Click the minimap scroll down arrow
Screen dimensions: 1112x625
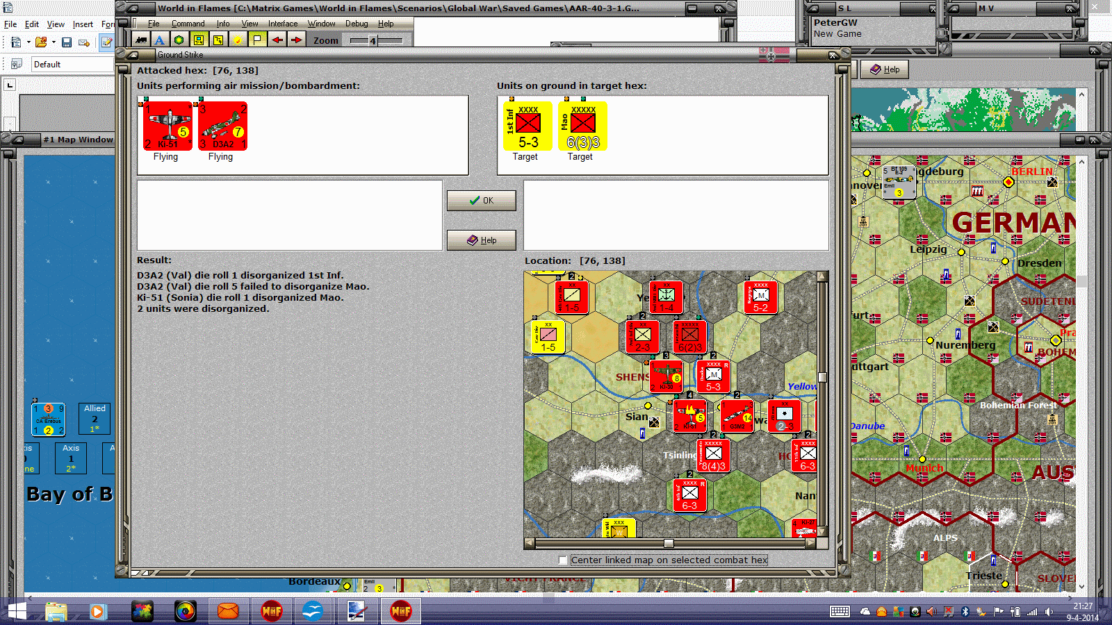point(822,532)
